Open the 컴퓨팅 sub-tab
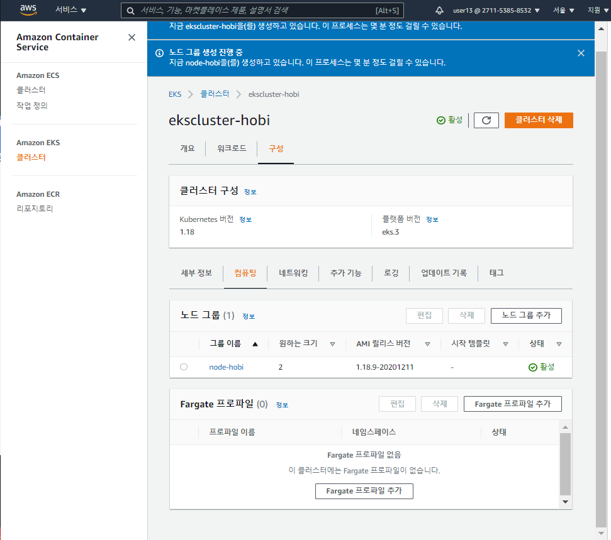Image resolution: width=611 pixels, height=540 pixels. click(x=245, y=273)
